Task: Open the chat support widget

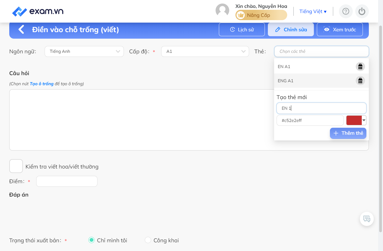Action: (367, 219)
